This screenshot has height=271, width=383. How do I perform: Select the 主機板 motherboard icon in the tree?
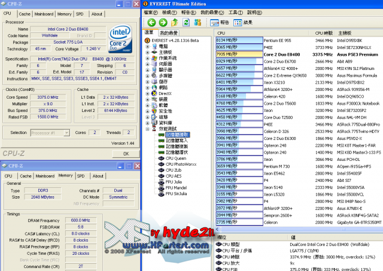[x=154, y=52]
